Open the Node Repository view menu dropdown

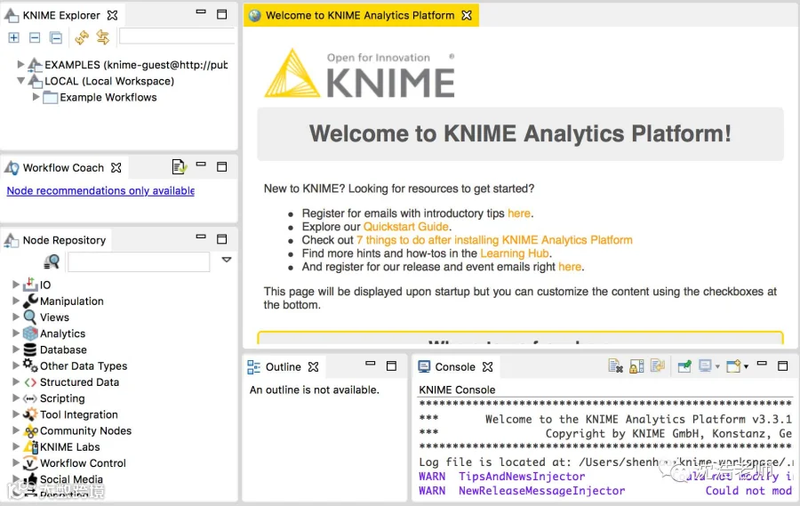point(227,260)
